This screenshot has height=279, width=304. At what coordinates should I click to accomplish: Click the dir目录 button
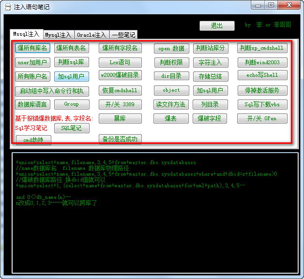(x=171, y=76)
